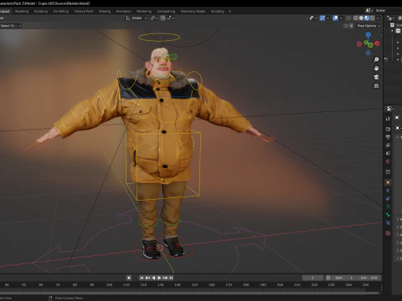The height and width of the screenshot is (301, 402).
Task: Open the Tool properties tab
Action: [388, 119]
